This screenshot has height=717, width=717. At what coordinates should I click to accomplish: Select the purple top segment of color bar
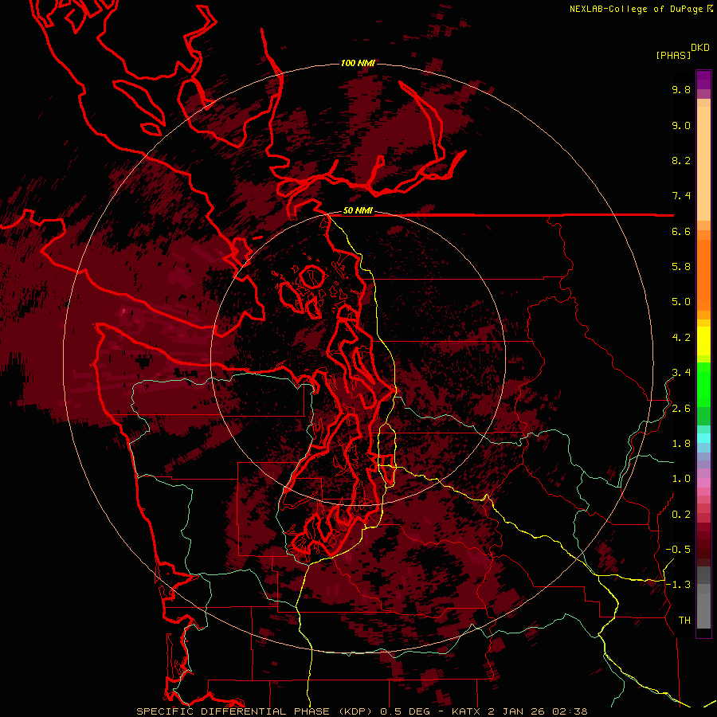[x=703, y=80]
